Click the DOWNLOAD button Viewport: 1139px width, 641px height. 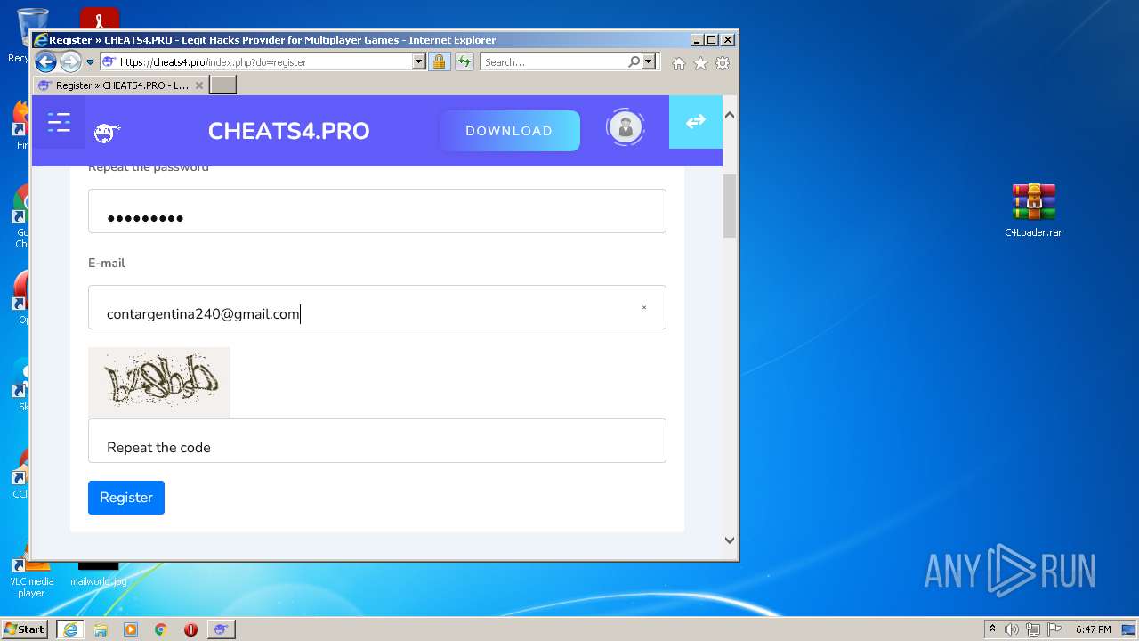tap(509, 131)
